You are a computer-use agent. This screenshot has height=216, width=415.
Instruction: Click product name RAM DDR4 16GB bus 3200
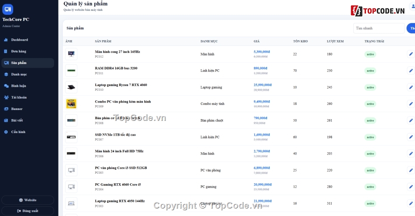click(116, 68)
